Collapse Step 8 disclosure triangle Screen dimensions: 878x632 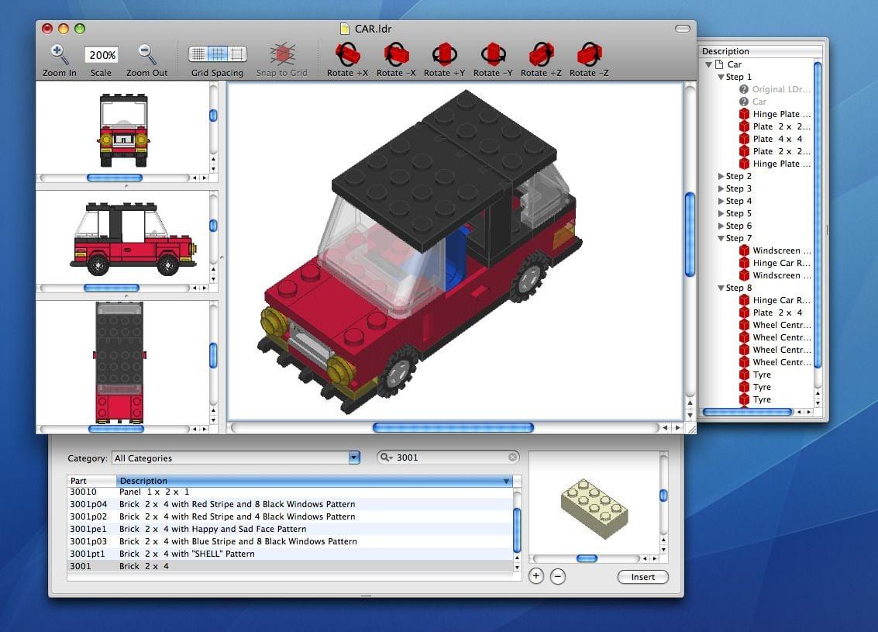point(721,288)
